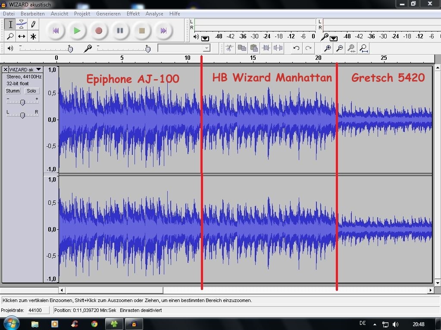
Task: Open the Projekt menu
Action: [x=82, y=13]
